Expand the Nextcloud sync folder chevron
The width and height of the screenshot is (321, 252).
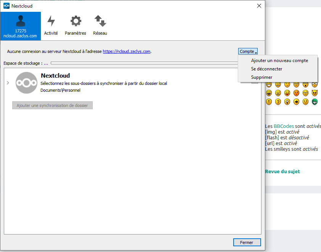[8, 83]
